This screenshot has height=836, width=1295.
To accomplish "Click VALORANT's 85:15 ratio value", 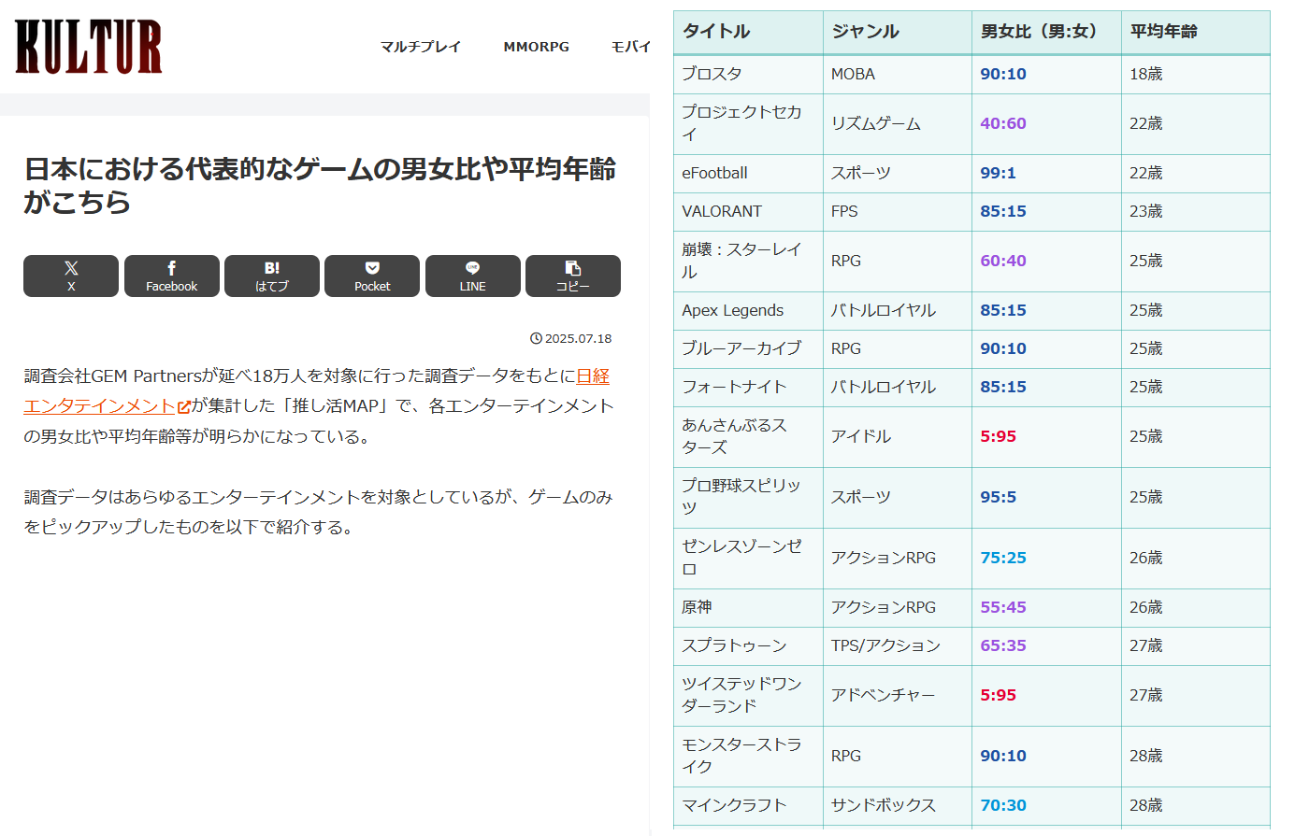I will coord(1003,211).
